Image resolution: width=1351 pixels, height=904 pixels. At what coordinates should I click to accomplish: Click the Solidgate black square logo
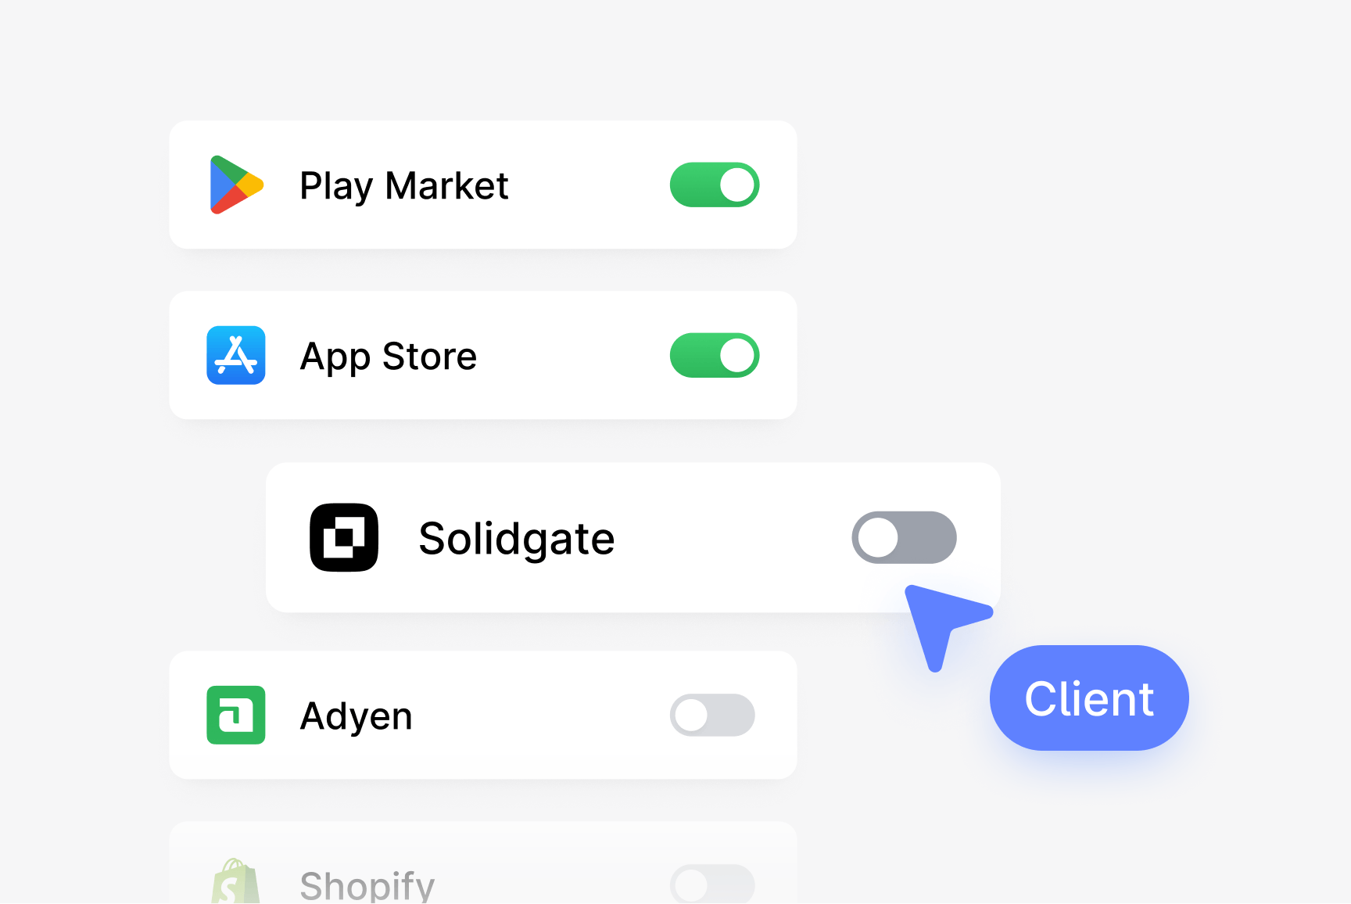(x=344, y=537)
